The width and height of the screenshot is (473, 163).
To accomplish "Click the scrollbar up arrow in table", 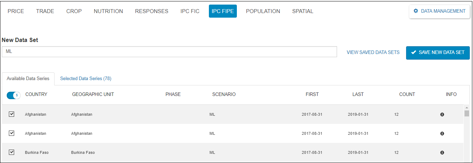I will (467, 107).
